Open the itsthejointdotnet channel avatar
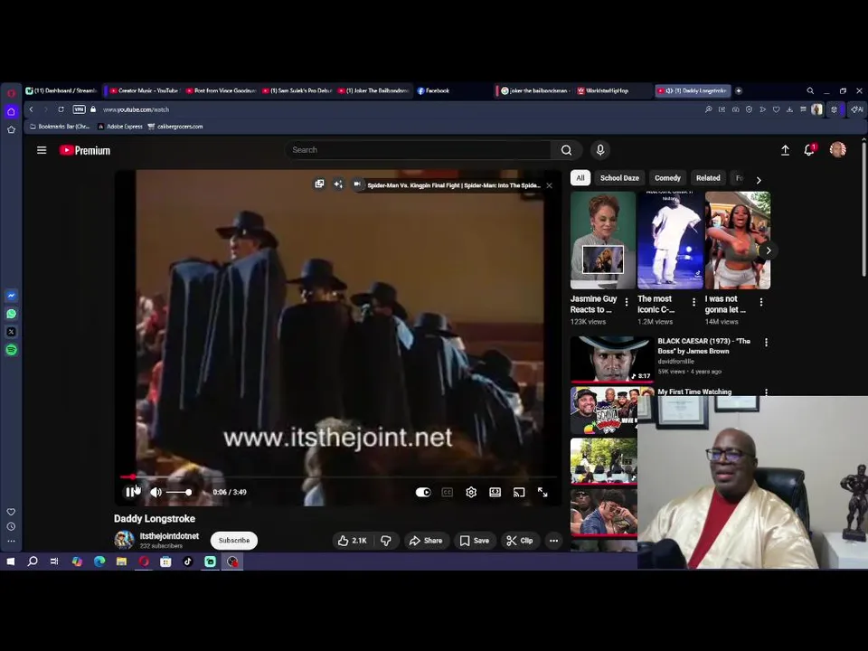 pos(124,540)
